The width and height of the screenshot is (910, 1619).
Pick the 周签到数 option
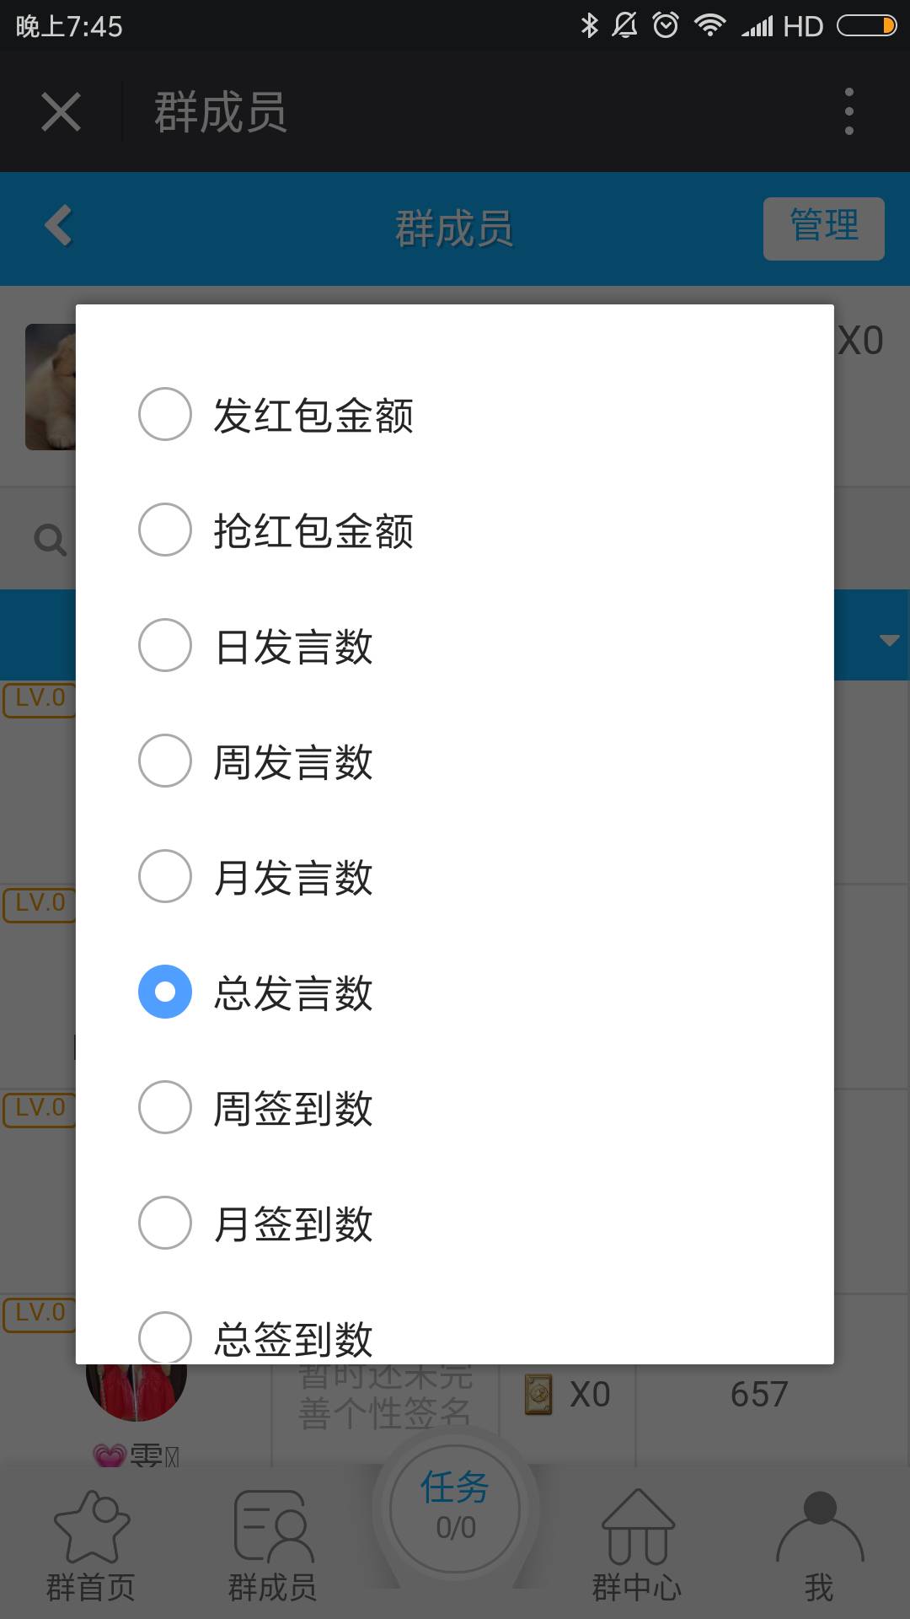coord(165,1107)
